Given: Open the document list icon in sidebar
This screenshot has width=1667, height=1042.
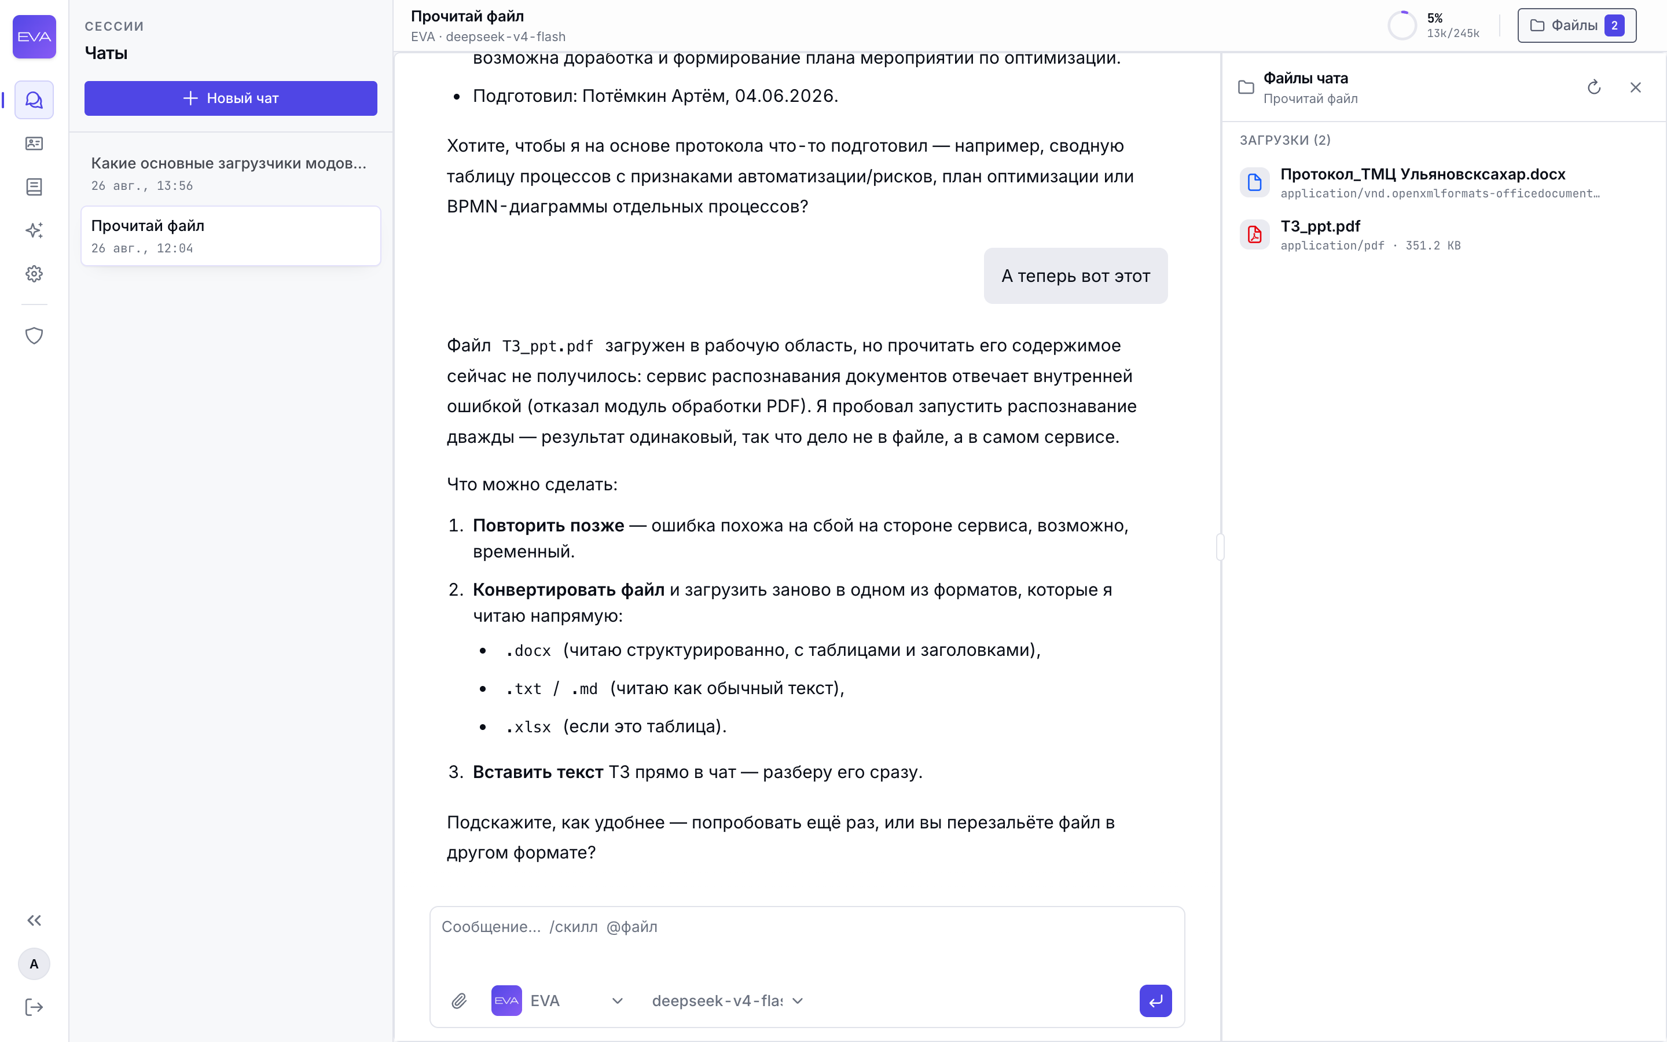Looking at the screenshot, I should tap(34, 187).
